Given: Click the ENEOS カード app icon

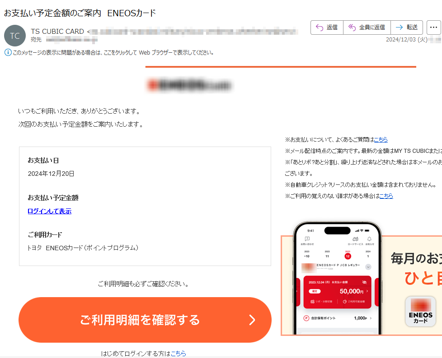Looking at the screenshot, I should (x=420, y=311).
